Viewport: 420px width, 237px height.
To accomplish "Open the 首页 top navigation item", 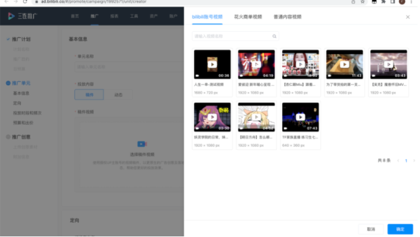I will [x=75, y=16].
